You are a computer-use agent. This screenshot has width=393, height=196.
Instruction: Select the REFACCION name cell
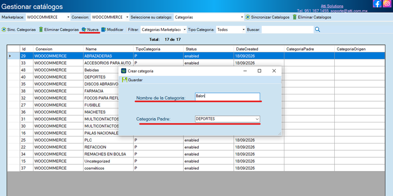point(108,147)
